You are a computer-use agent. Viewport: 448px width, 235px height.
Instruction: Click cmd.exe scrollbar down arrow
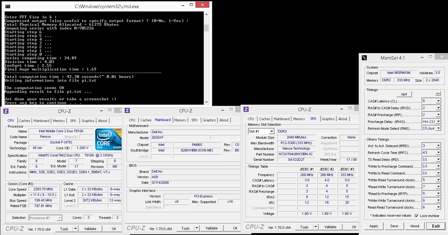pyautogui.click(x=206, y=102)
